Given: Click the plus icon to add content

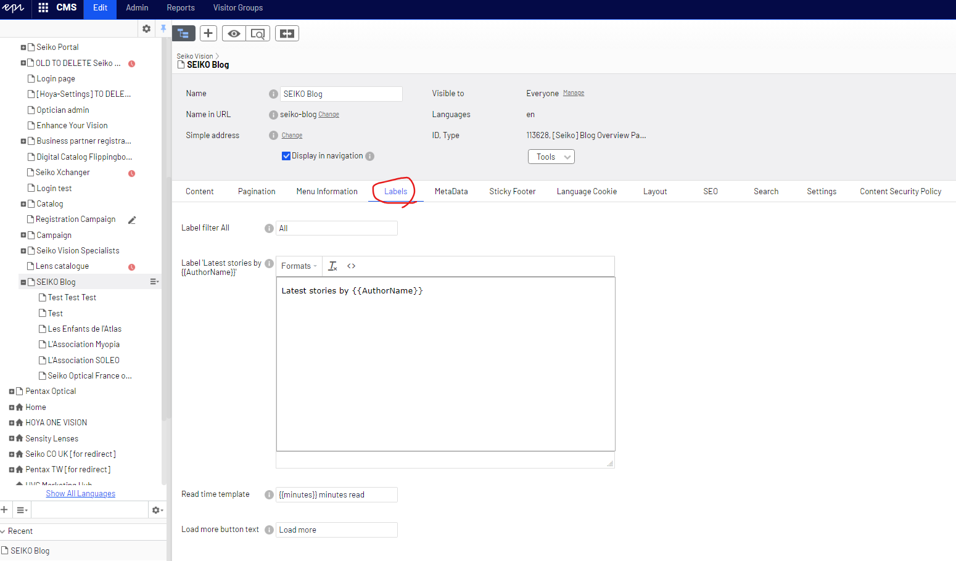Looking at the screenshot, I should point(208,33).
